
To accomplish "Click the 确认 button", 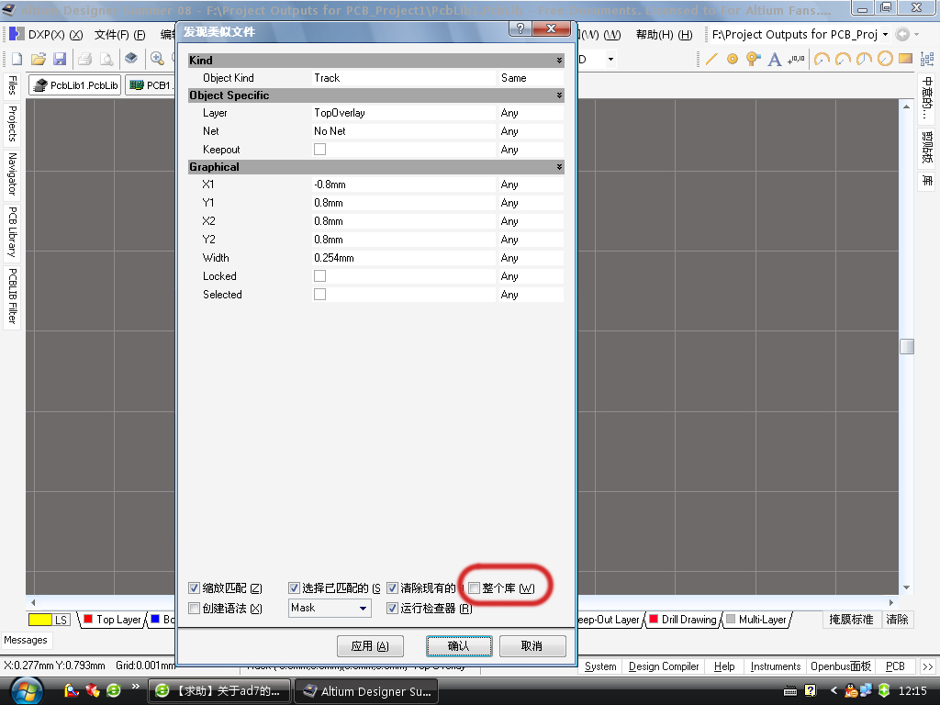I will (459, 646).
